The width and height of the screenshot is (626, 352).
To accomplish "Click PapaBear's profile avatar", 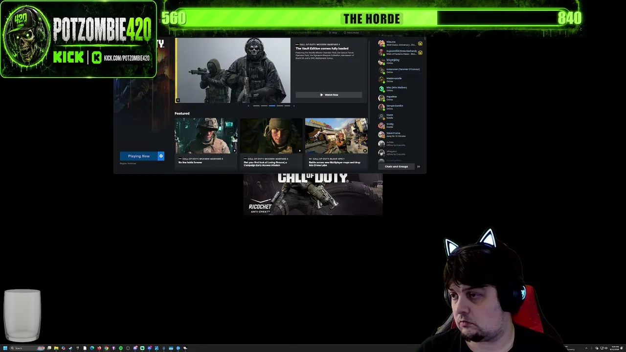I will (x=381, y=98).
